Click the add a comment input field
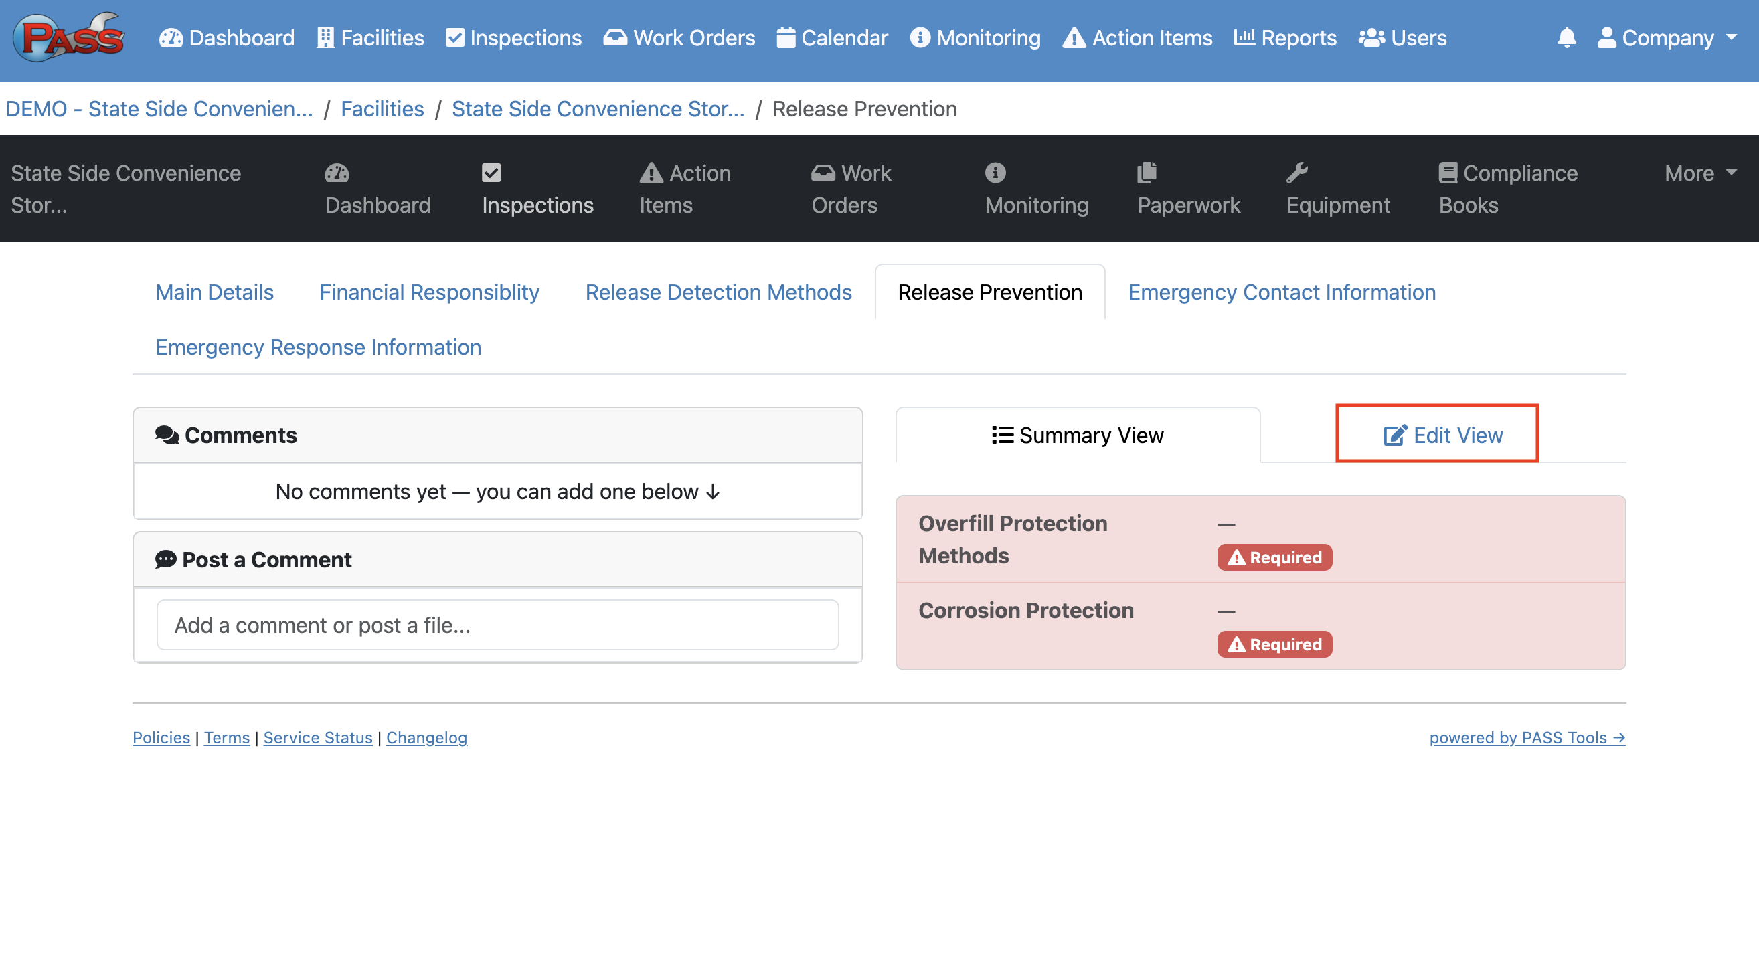The image size is (1759, 970). (497, 625)
